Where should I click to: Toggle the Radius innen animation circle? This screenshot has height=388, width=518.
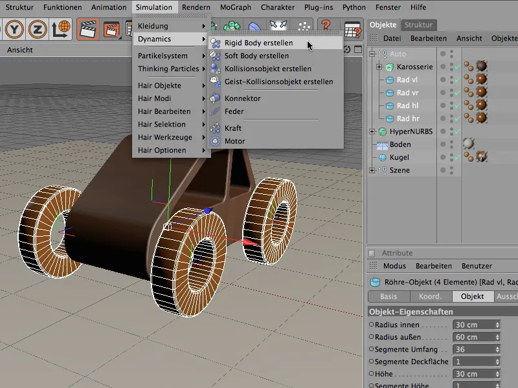(371, 325)
